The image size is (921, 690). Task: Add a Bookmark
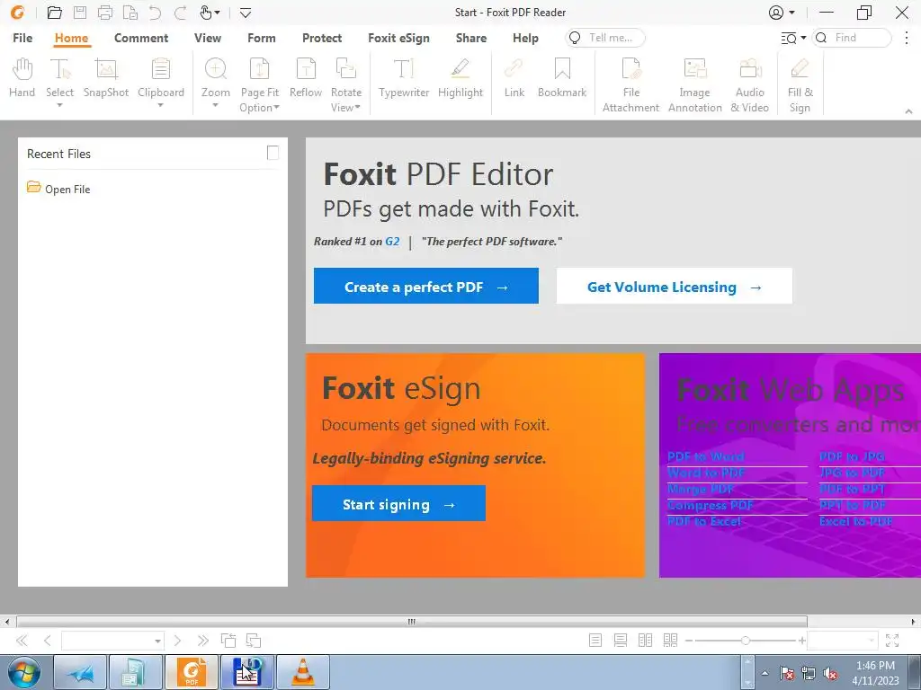[x=562, y=78]
